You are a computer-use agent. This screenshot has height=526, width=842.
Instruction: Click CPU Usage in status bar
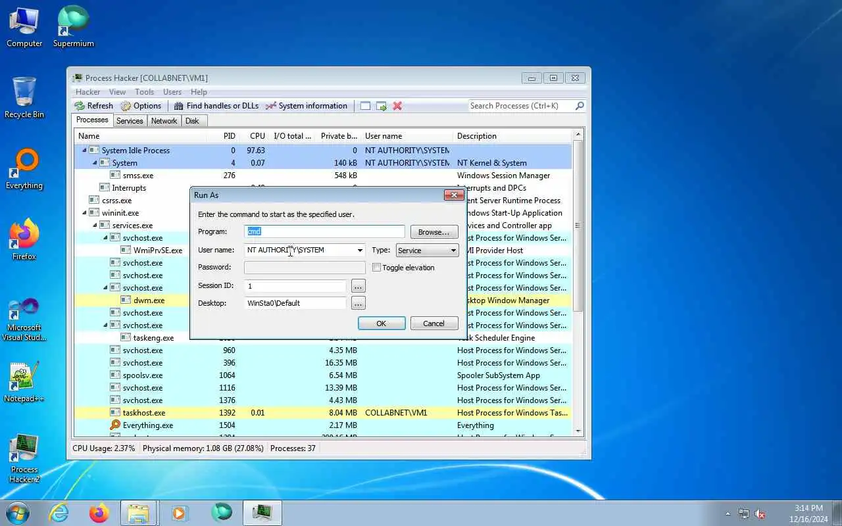(103, 448)
